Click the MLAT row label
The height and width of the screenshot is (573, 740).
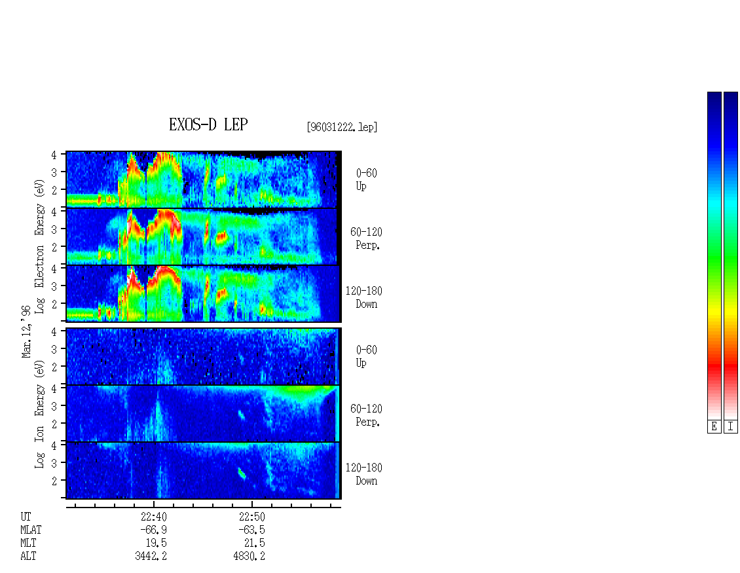click(x=31, y=530)
